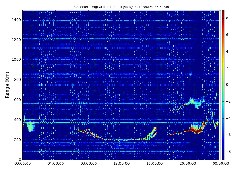
Task: Click the colorbar label 6
Action: click(227, 35)
